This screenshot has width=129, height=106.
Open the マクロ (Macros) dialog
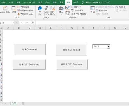pyautogui.click(x=14, y=9)
